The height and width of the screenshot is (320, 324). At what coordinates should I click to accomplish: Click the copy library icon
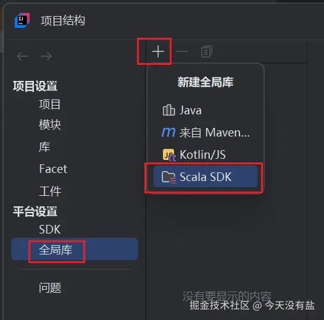pyautogui.click(x=206, y=51)
